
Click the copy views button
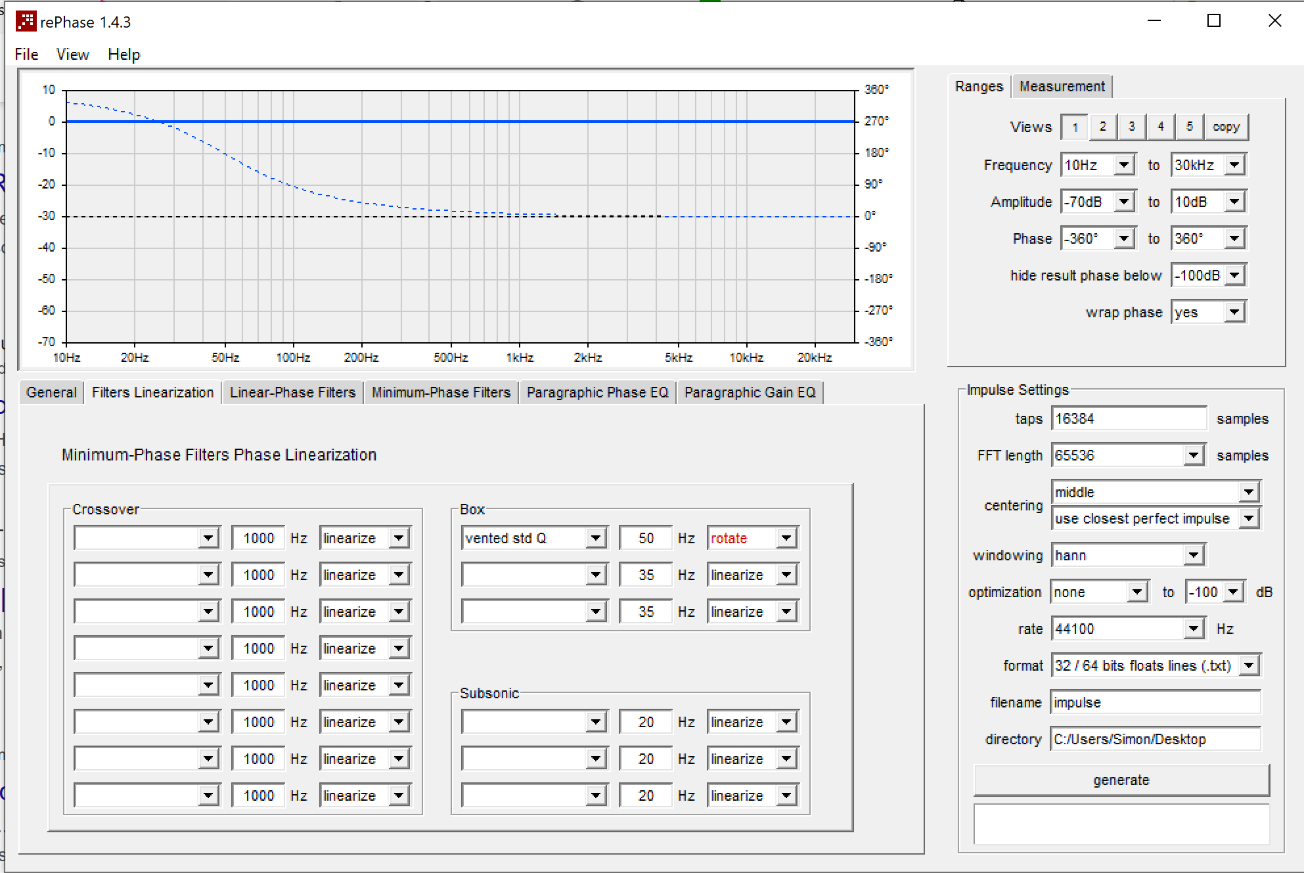1226,127
